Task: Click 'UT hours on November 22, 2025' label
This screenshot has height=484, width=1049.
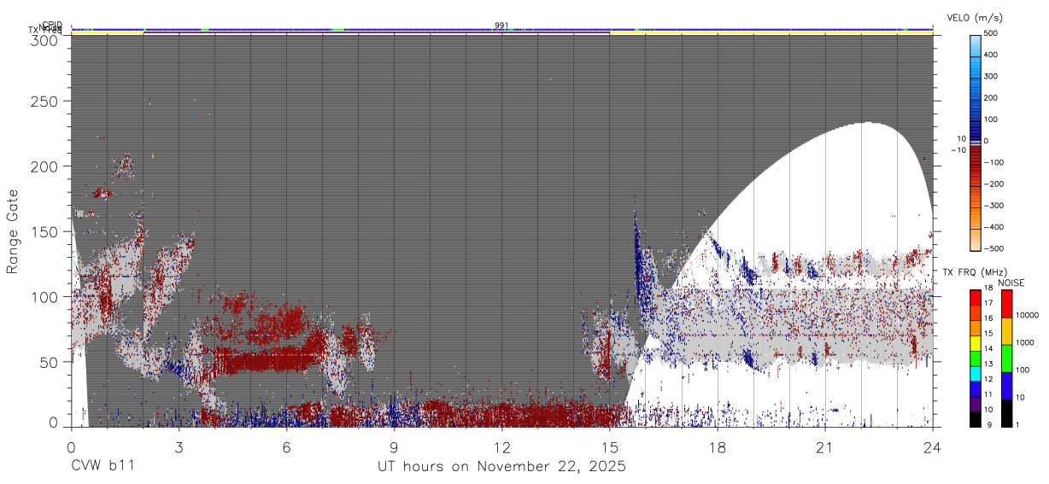Action: [501, 467]
